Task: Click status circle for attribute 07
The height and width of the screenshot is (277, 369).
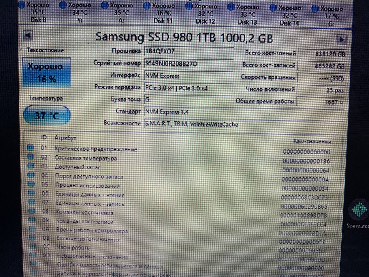Action: pos(32,202)
